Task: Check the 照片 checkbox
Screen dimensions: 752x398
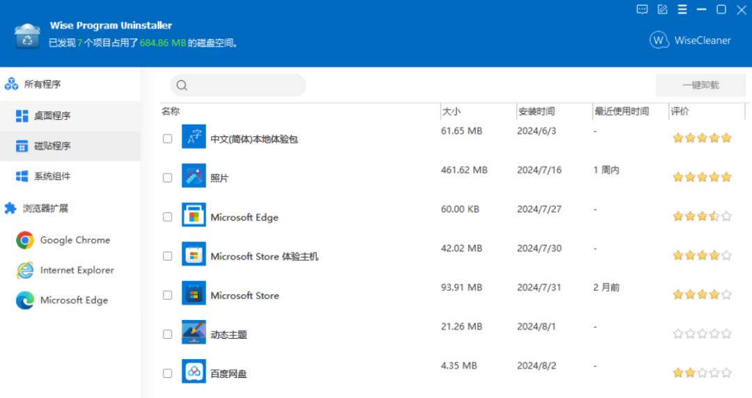Action: [167, 178]
